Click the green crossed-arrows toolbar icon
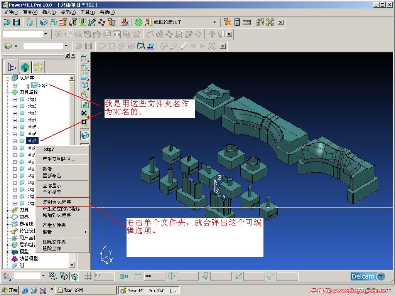This screenshot has width=395, height=296. point(270,22)
